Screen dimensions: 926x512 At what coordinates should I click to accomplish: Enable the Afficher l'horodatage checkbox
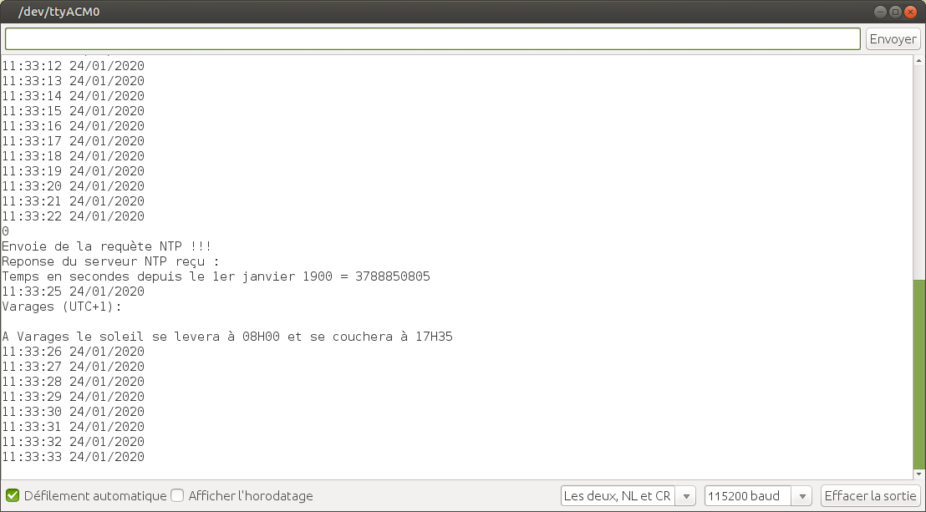177,495
